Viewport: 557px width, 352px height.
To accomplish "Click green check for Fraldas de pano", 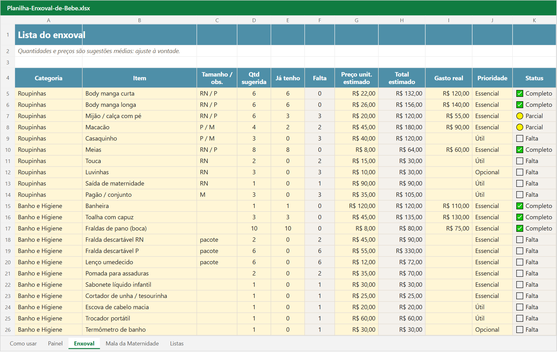I will 519,228.
